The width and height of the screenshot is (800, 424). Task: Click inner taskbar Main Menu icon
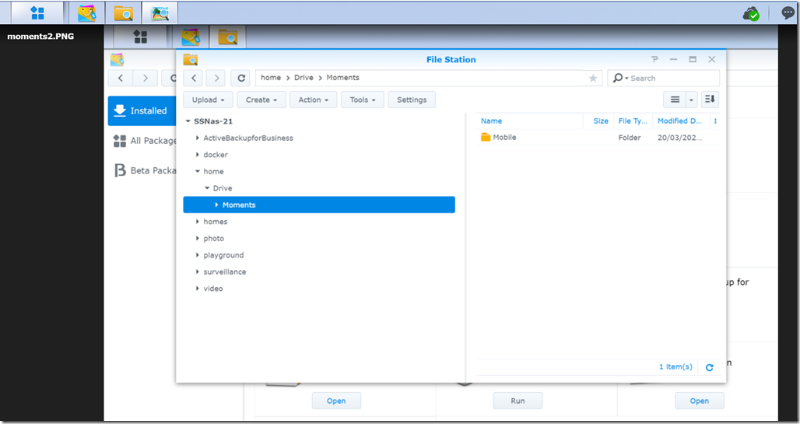140,37
